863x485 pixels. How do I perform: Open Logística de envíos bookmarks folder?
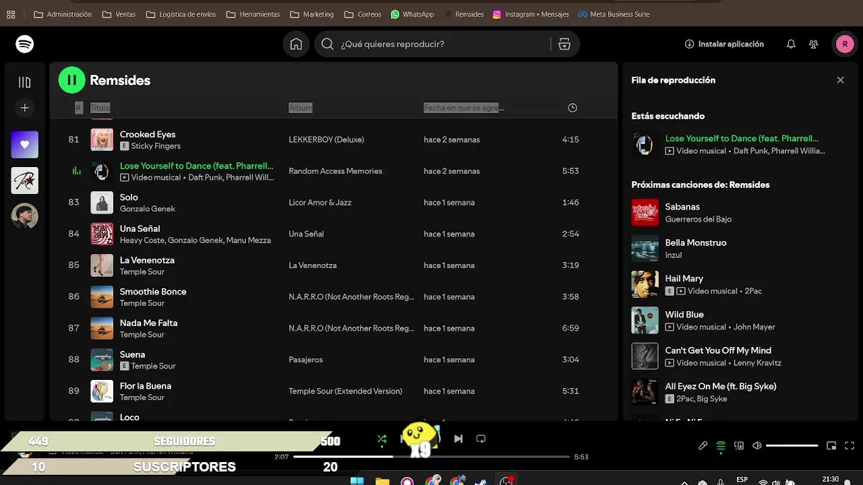coord(181,14)
